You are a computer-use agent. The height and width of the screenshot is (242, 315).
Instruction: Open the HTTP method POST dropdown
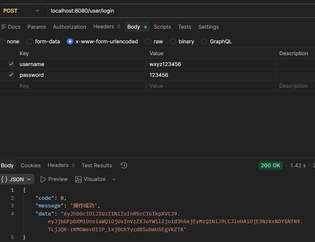(21, 10)
